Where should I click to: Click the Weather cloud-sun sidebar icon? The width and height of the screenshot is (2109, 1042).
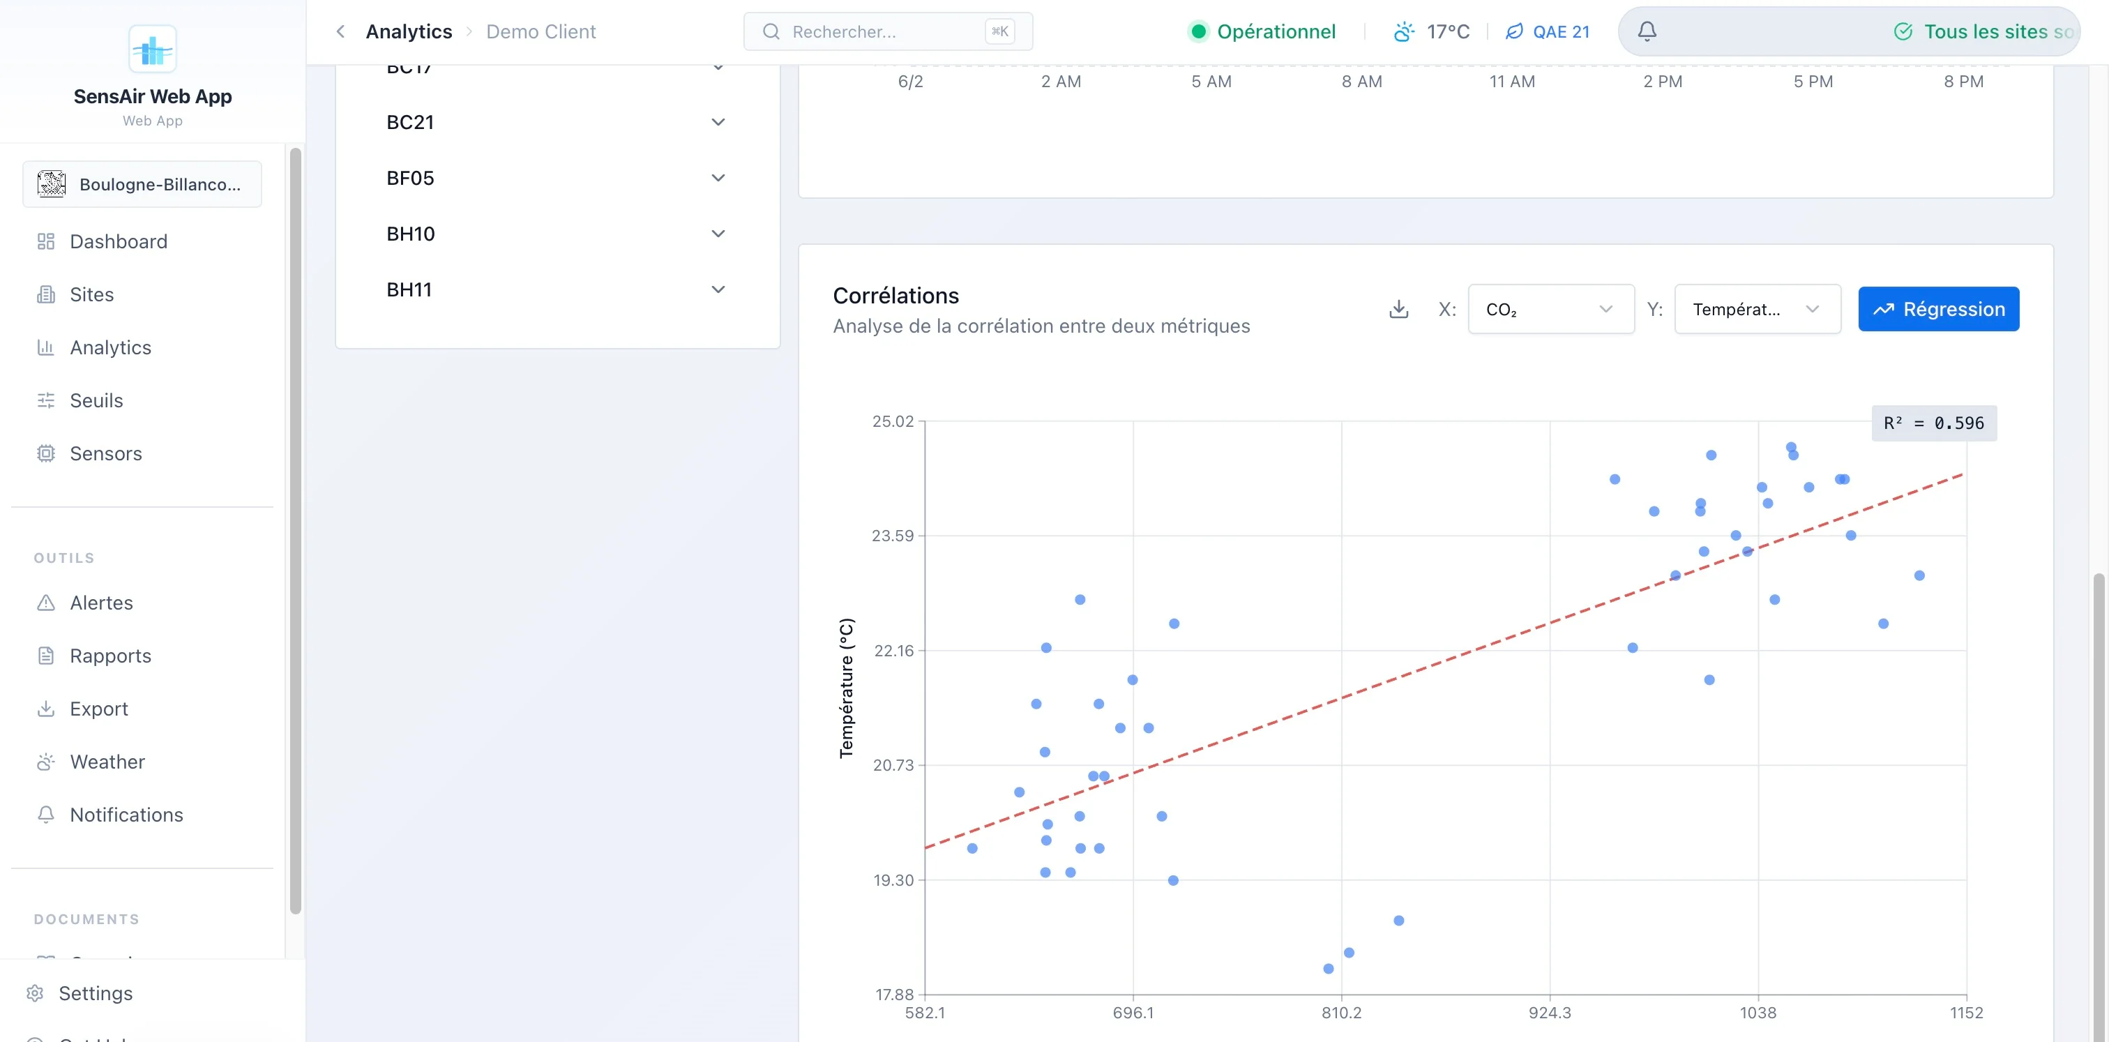pos(46,762)
